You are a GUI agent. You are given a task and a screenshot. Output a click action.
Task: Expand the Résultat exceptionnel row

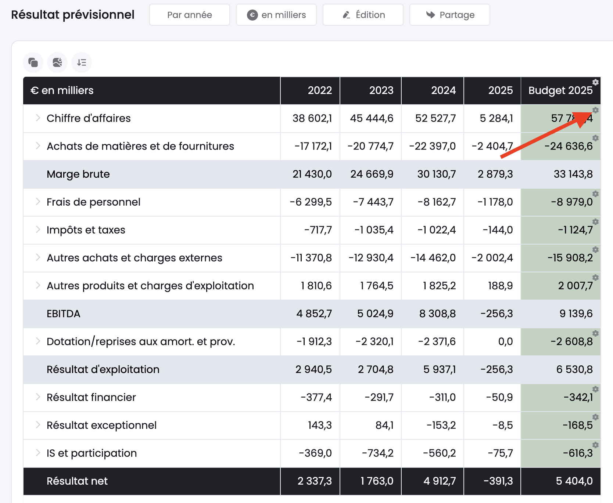(x=38, y=425)
